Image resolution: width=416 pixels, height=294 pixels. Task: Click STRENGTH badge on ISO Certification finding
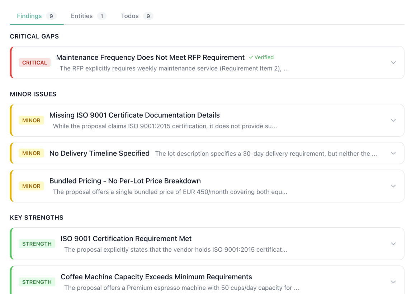pos(37,244)
